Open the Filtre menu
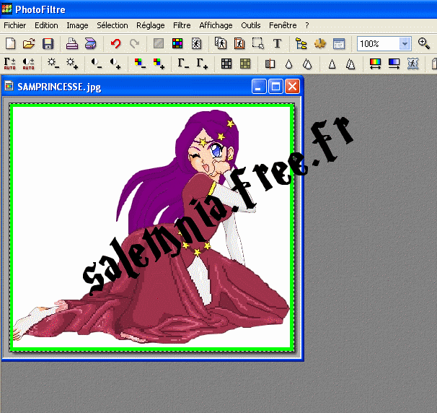Screen dimensions: 437x413 pos(182,25)
